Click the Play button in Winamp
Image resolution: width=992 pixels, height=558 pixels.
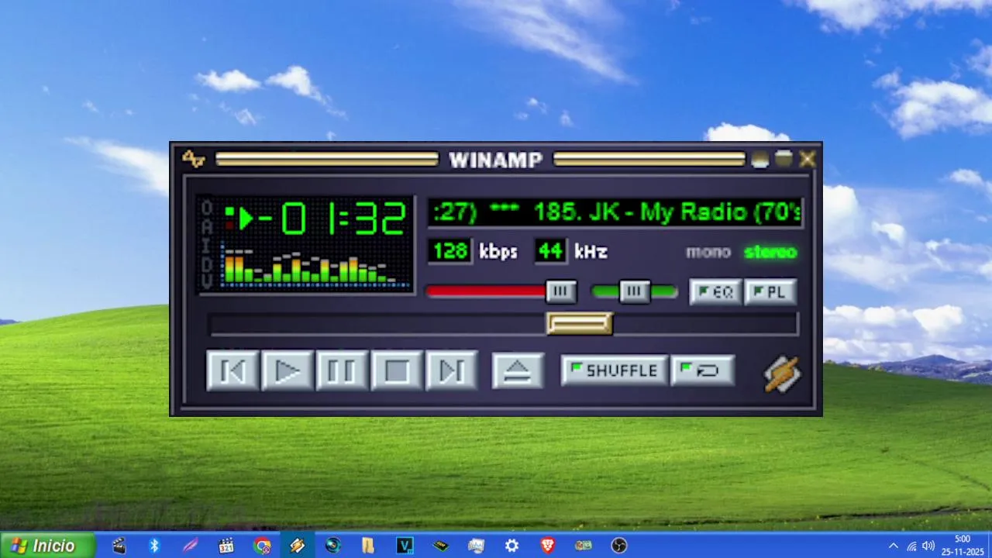287,370
